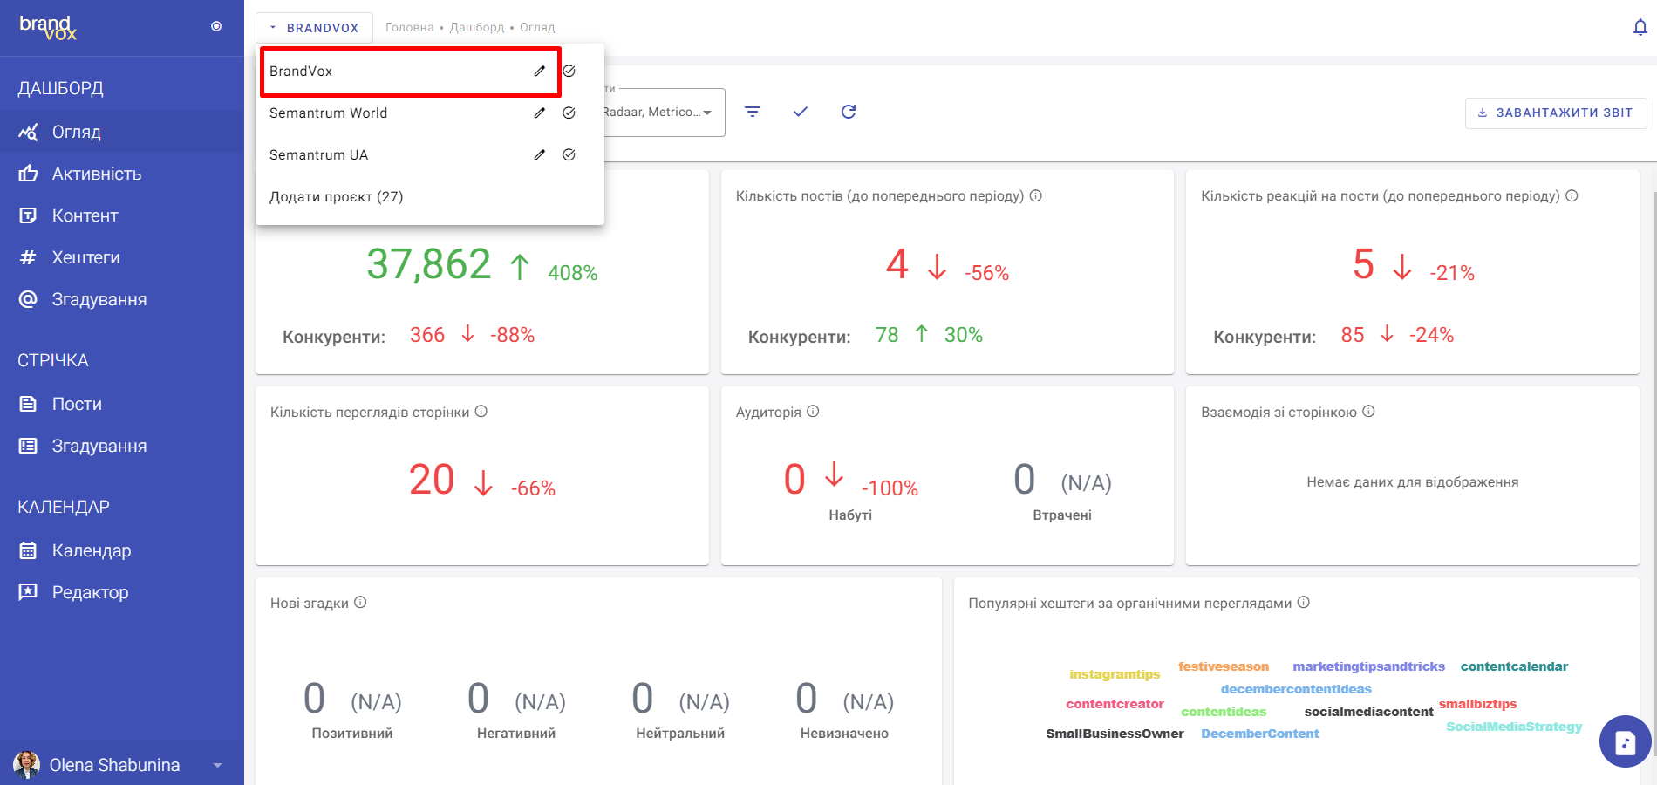Show info for Аудиторія card

click(x=813, y=412)
